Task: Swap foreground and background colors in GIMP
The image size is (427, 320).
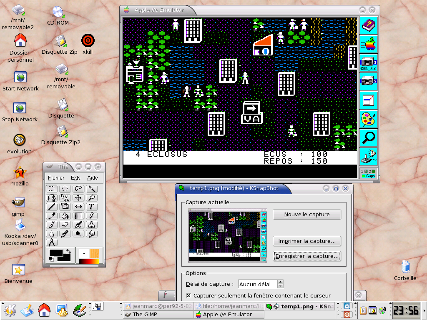Action: tap(68, 251)
